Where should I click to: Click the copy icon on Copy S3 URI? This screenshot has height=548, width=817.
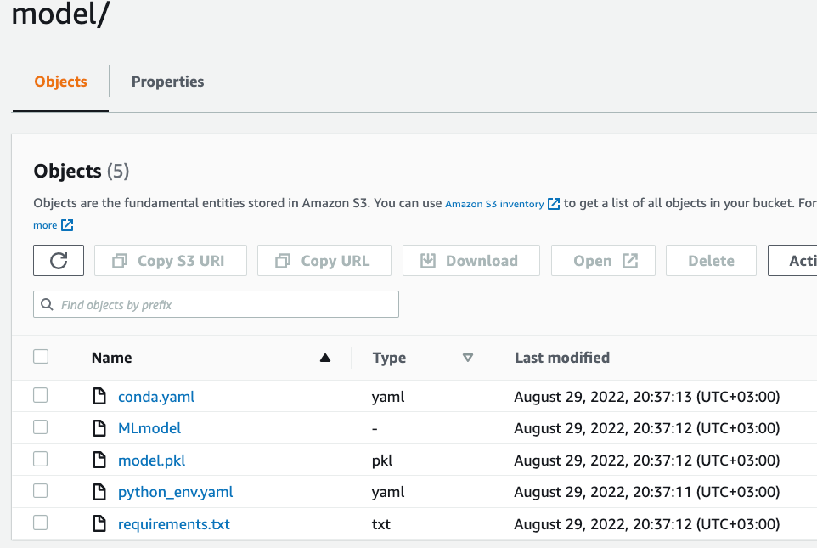tap(120, 260)
